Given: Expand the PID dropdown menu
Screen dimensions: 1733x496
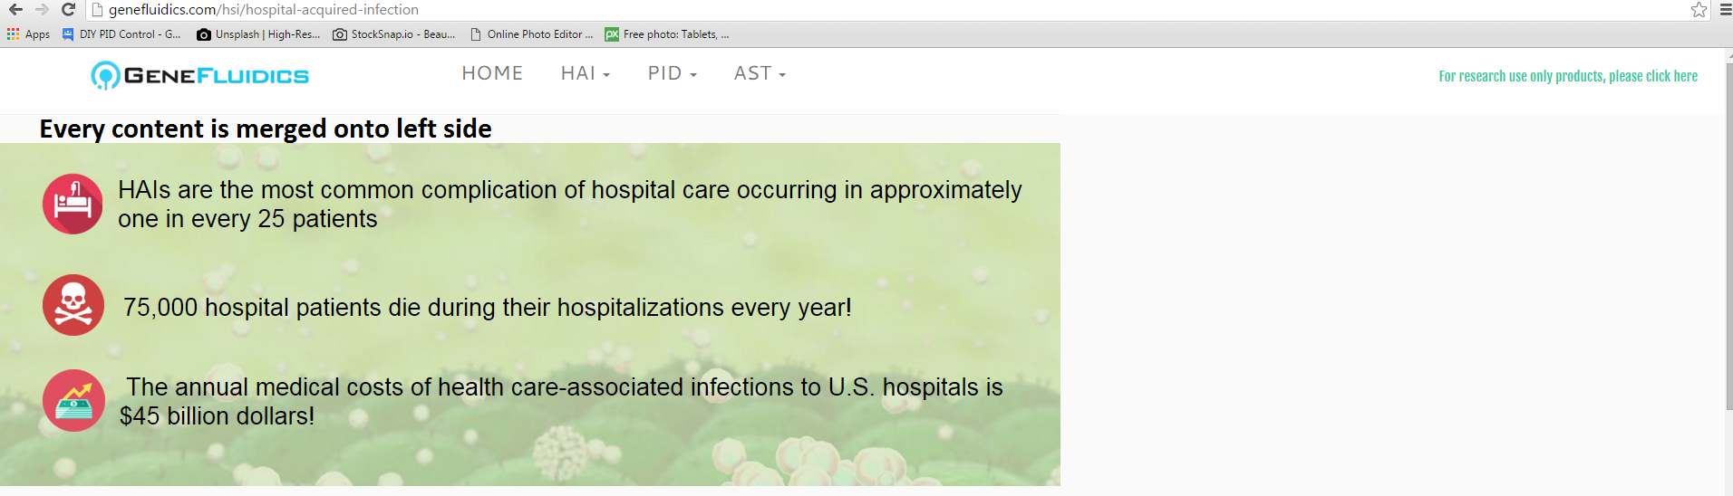Looking at the screenshot, I should [x=672, y=73].
